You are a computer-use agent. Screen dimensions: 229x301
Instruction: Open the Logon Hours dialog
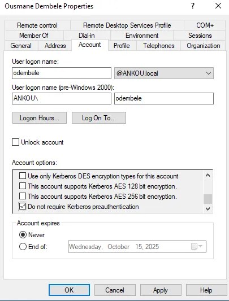point(40,118)
